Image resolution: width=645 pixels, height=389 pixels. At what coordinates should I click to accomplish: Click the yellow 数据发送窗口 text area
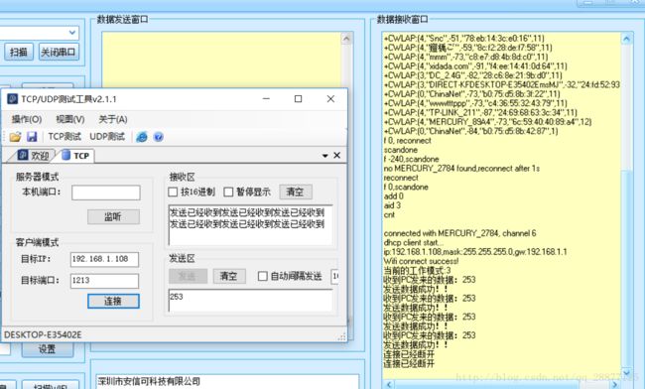[x=221, y=60]
